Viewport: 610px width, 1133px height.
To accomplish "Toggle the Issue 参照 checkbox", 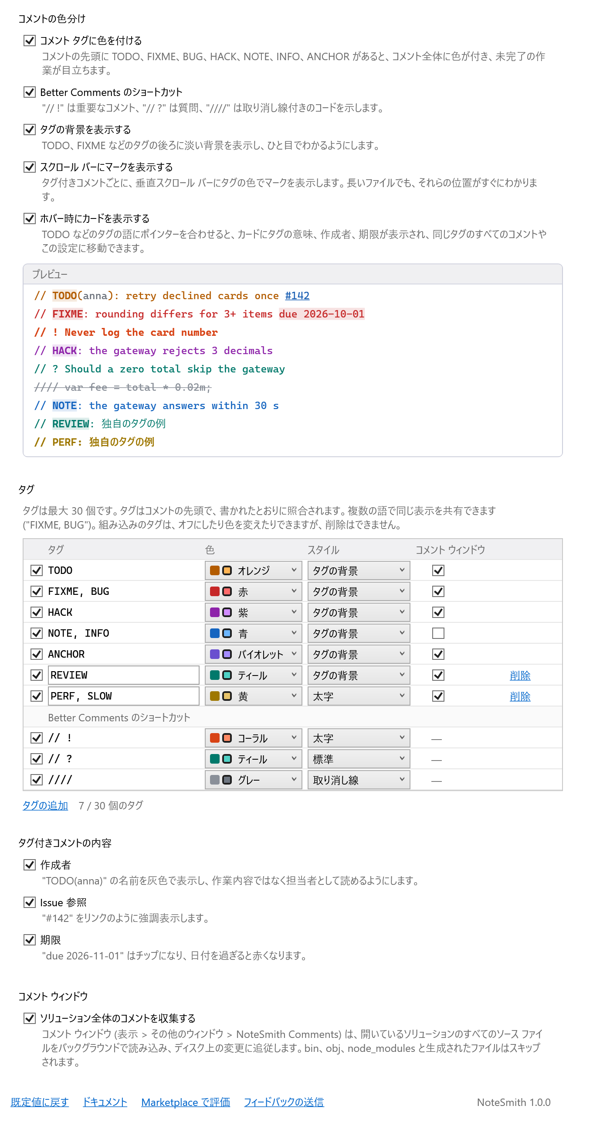I will [30, 903].
